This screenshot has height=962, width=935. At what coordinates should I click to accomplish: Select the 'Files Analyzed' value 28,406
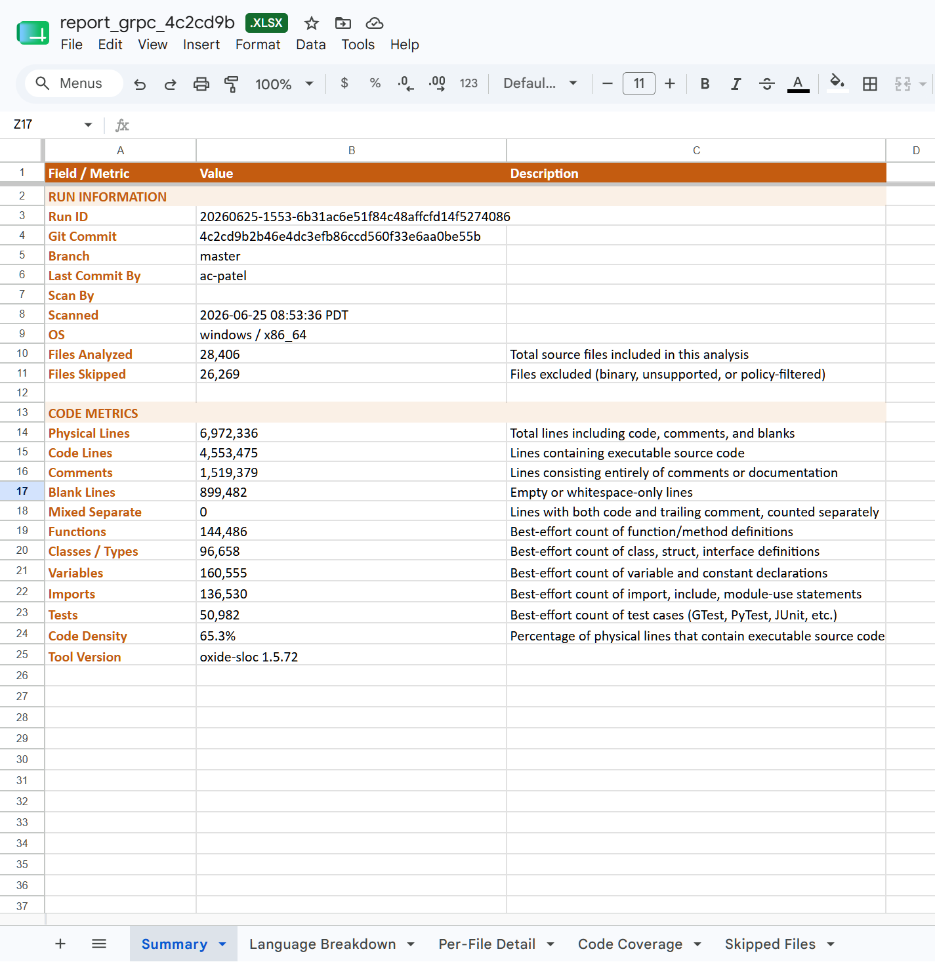pyautogui.click(x=352, y=354)
